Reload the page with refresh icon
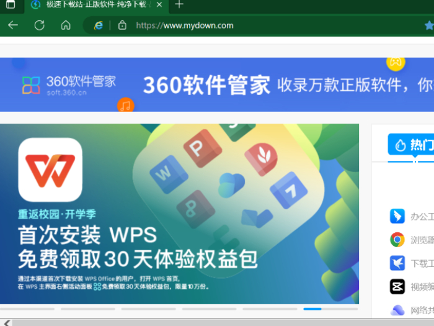The width and height of the screenshot is (434, 326). coord(39,25)
